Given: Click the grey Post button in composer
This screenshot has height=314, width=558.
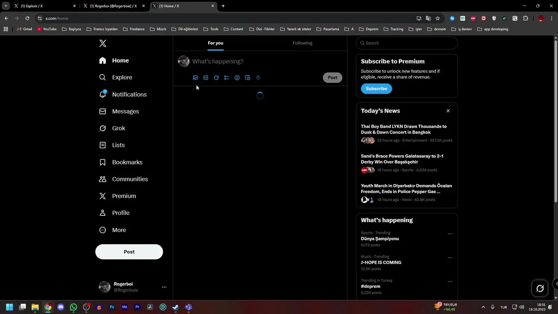Looking at the screenshot, I should click(x=333, y=78).
